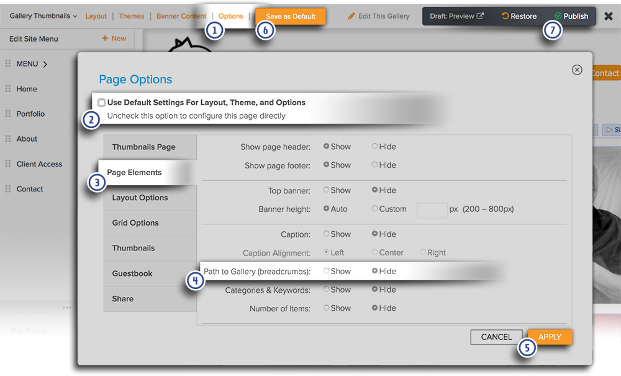Switch to the Layout Options tab
621x376 pixels.
click(x=140, y=198)
